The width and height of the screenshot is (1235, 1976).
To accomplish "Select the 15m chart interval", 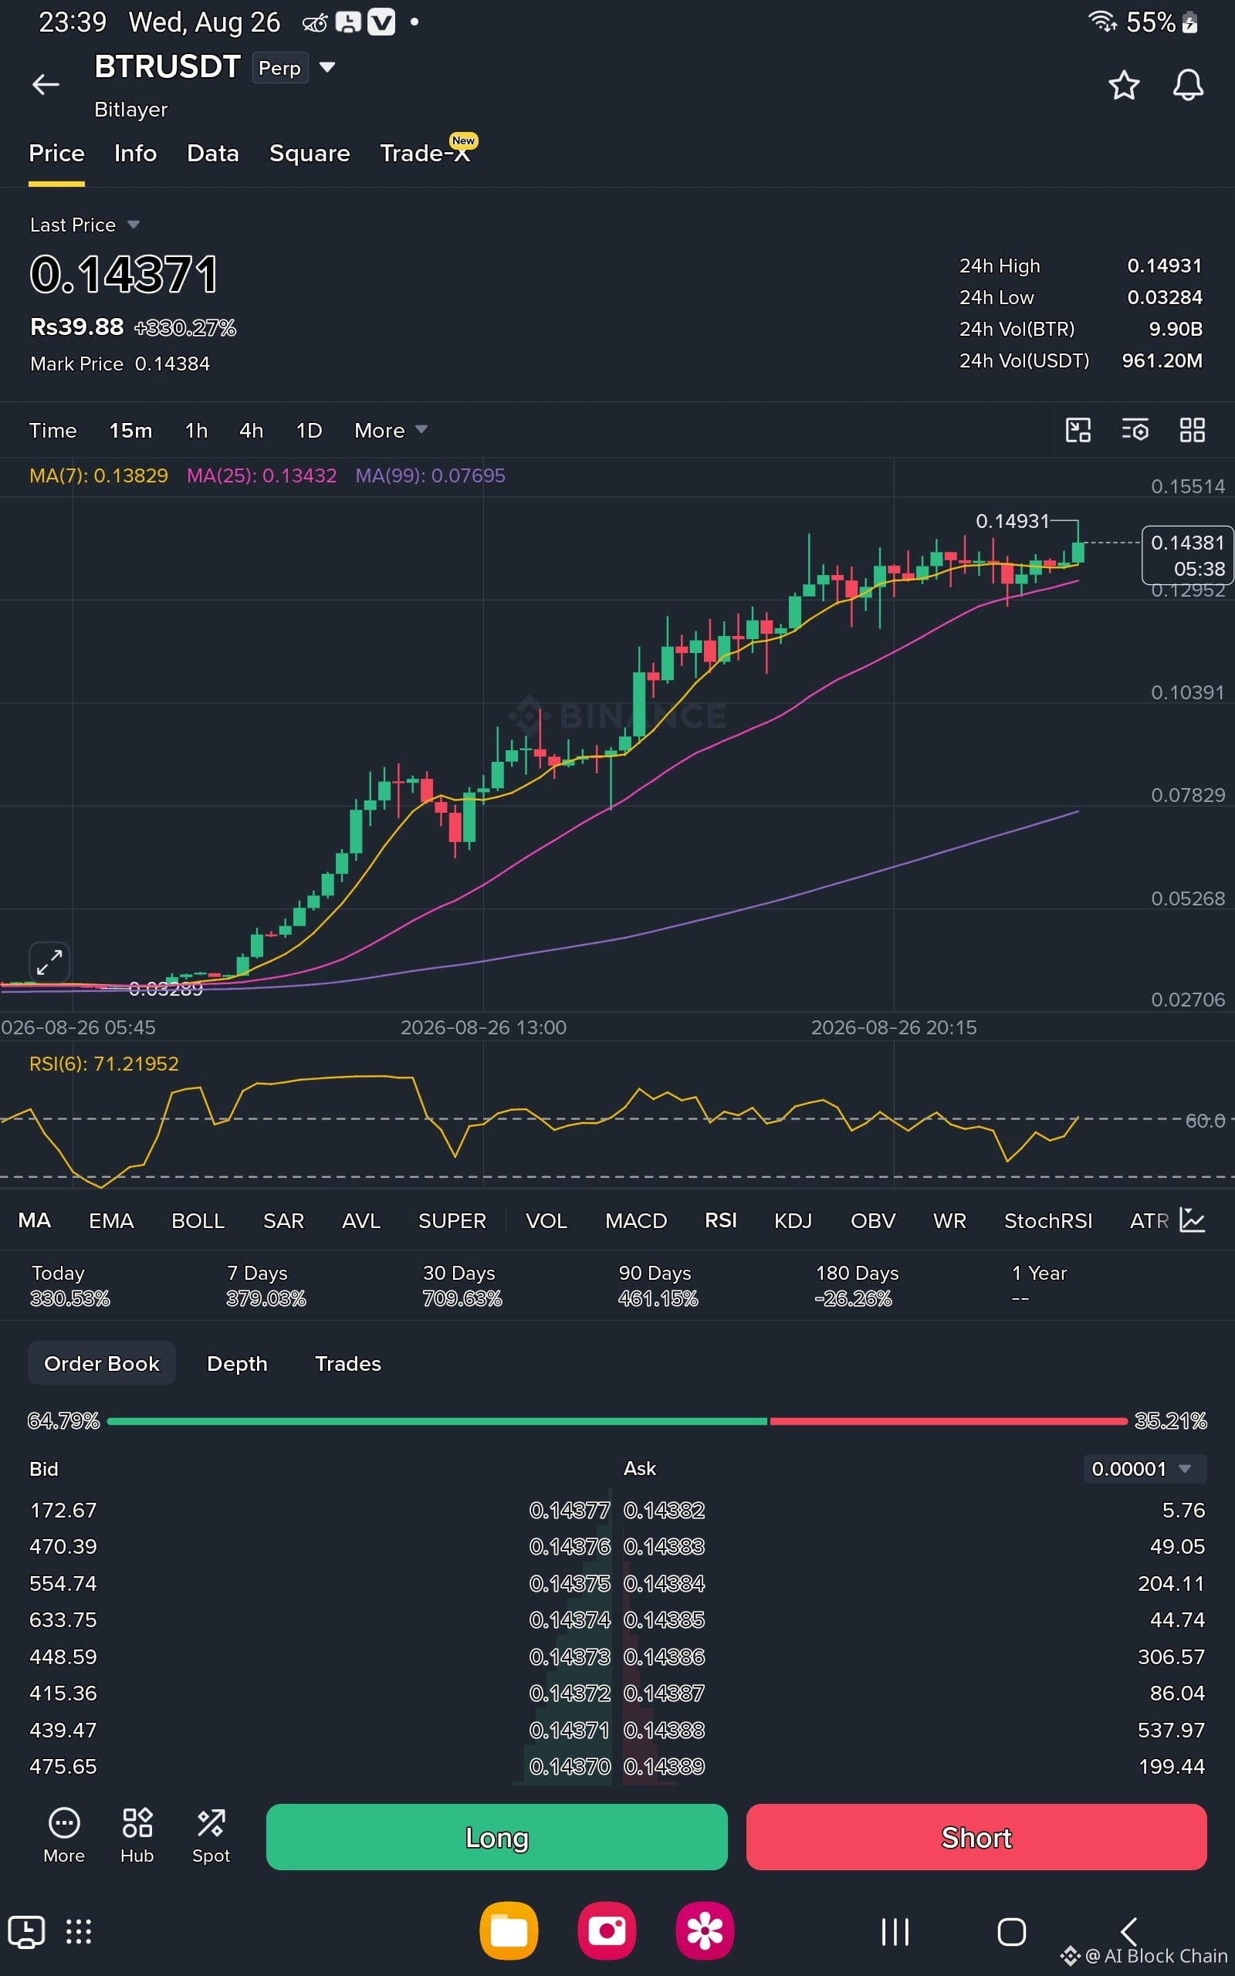I will pyautogui.click(x=130, y=430).
